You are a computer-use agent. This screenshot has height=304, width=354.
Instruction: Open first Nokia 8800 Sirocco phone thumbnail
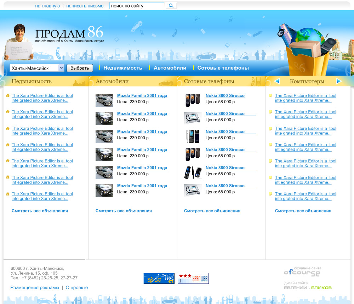tap(193, 100)
